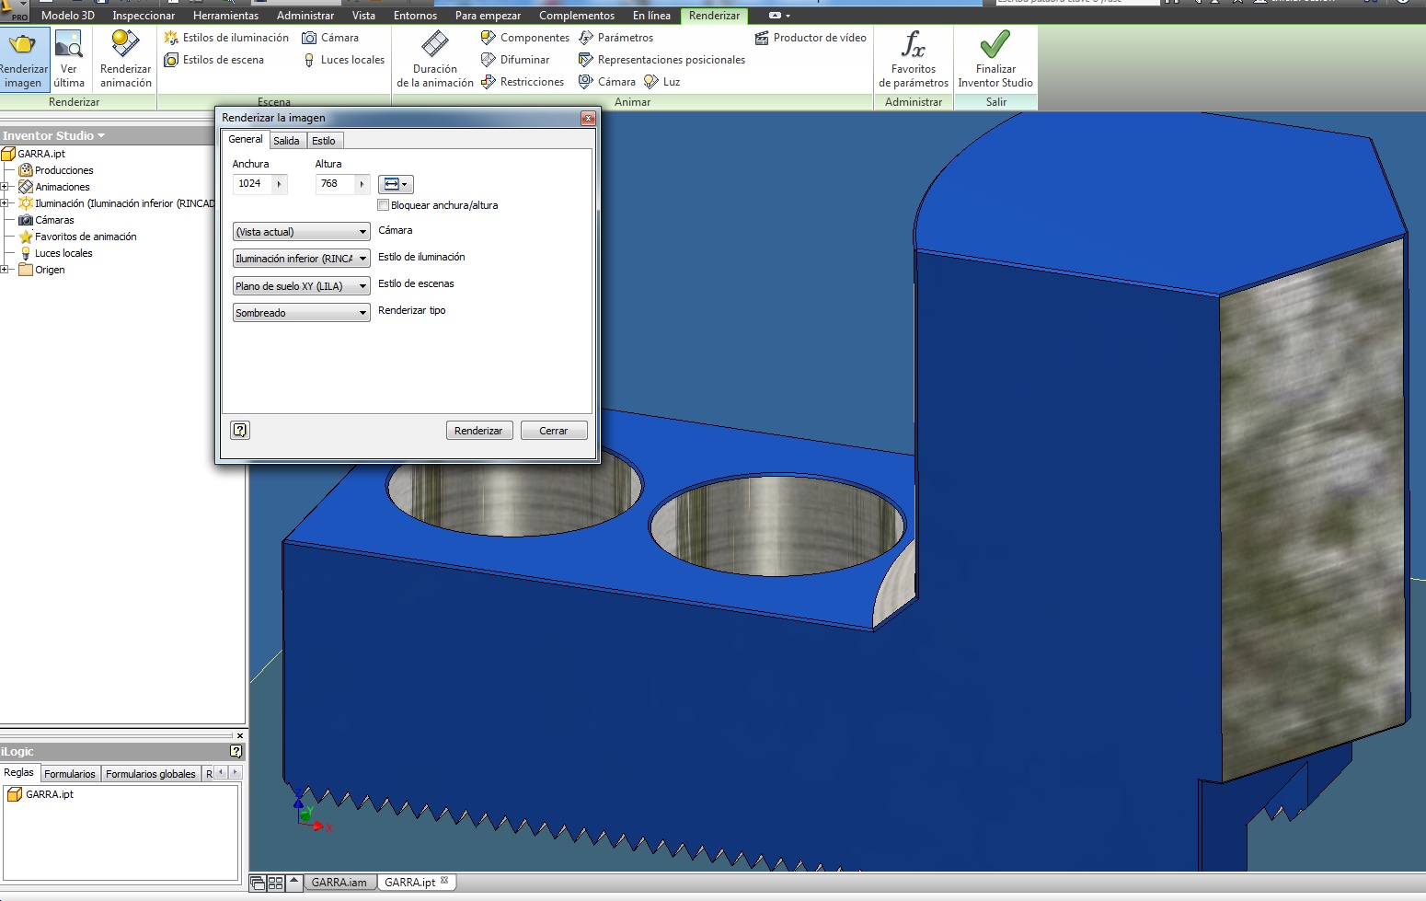Open the Formularios globales tab

[x=151, y=774]
